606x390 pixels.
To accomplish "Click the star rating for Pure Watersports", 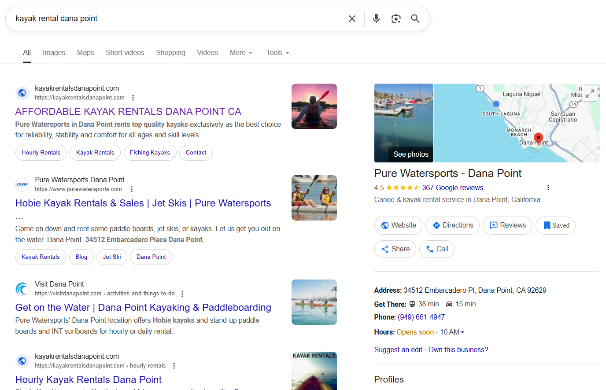I will [x=403, y=188].
